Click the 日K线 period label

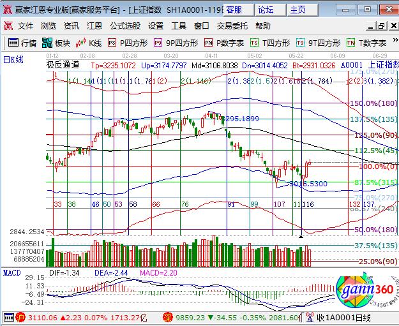point(13,59)
